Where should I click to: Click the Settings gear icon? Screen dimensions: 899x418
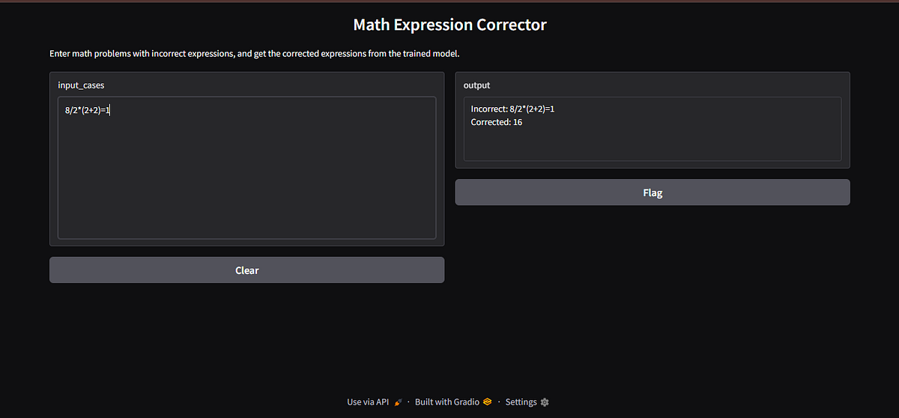point(545,402)
